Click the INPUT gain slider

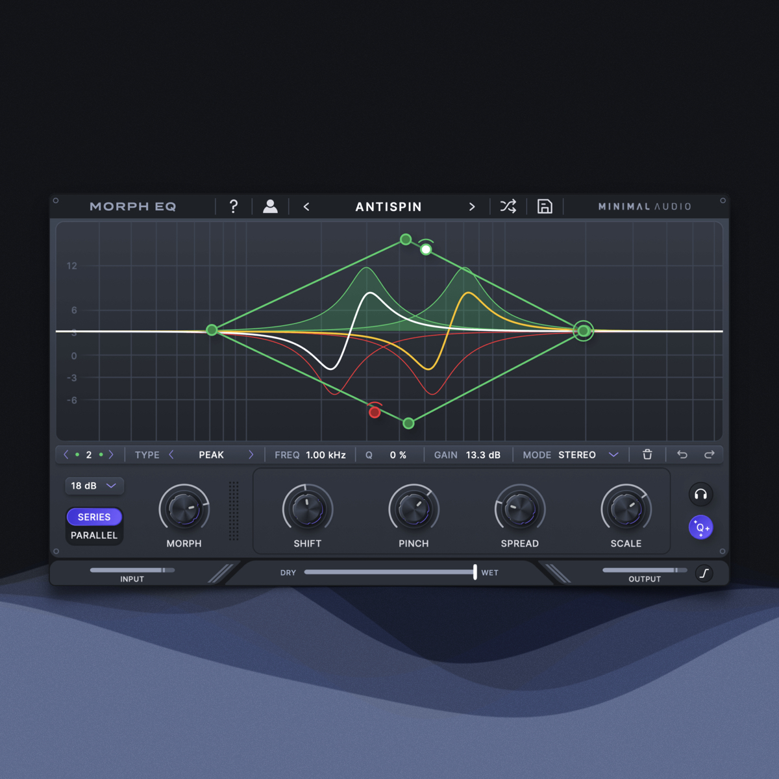[x=132, y=570]
